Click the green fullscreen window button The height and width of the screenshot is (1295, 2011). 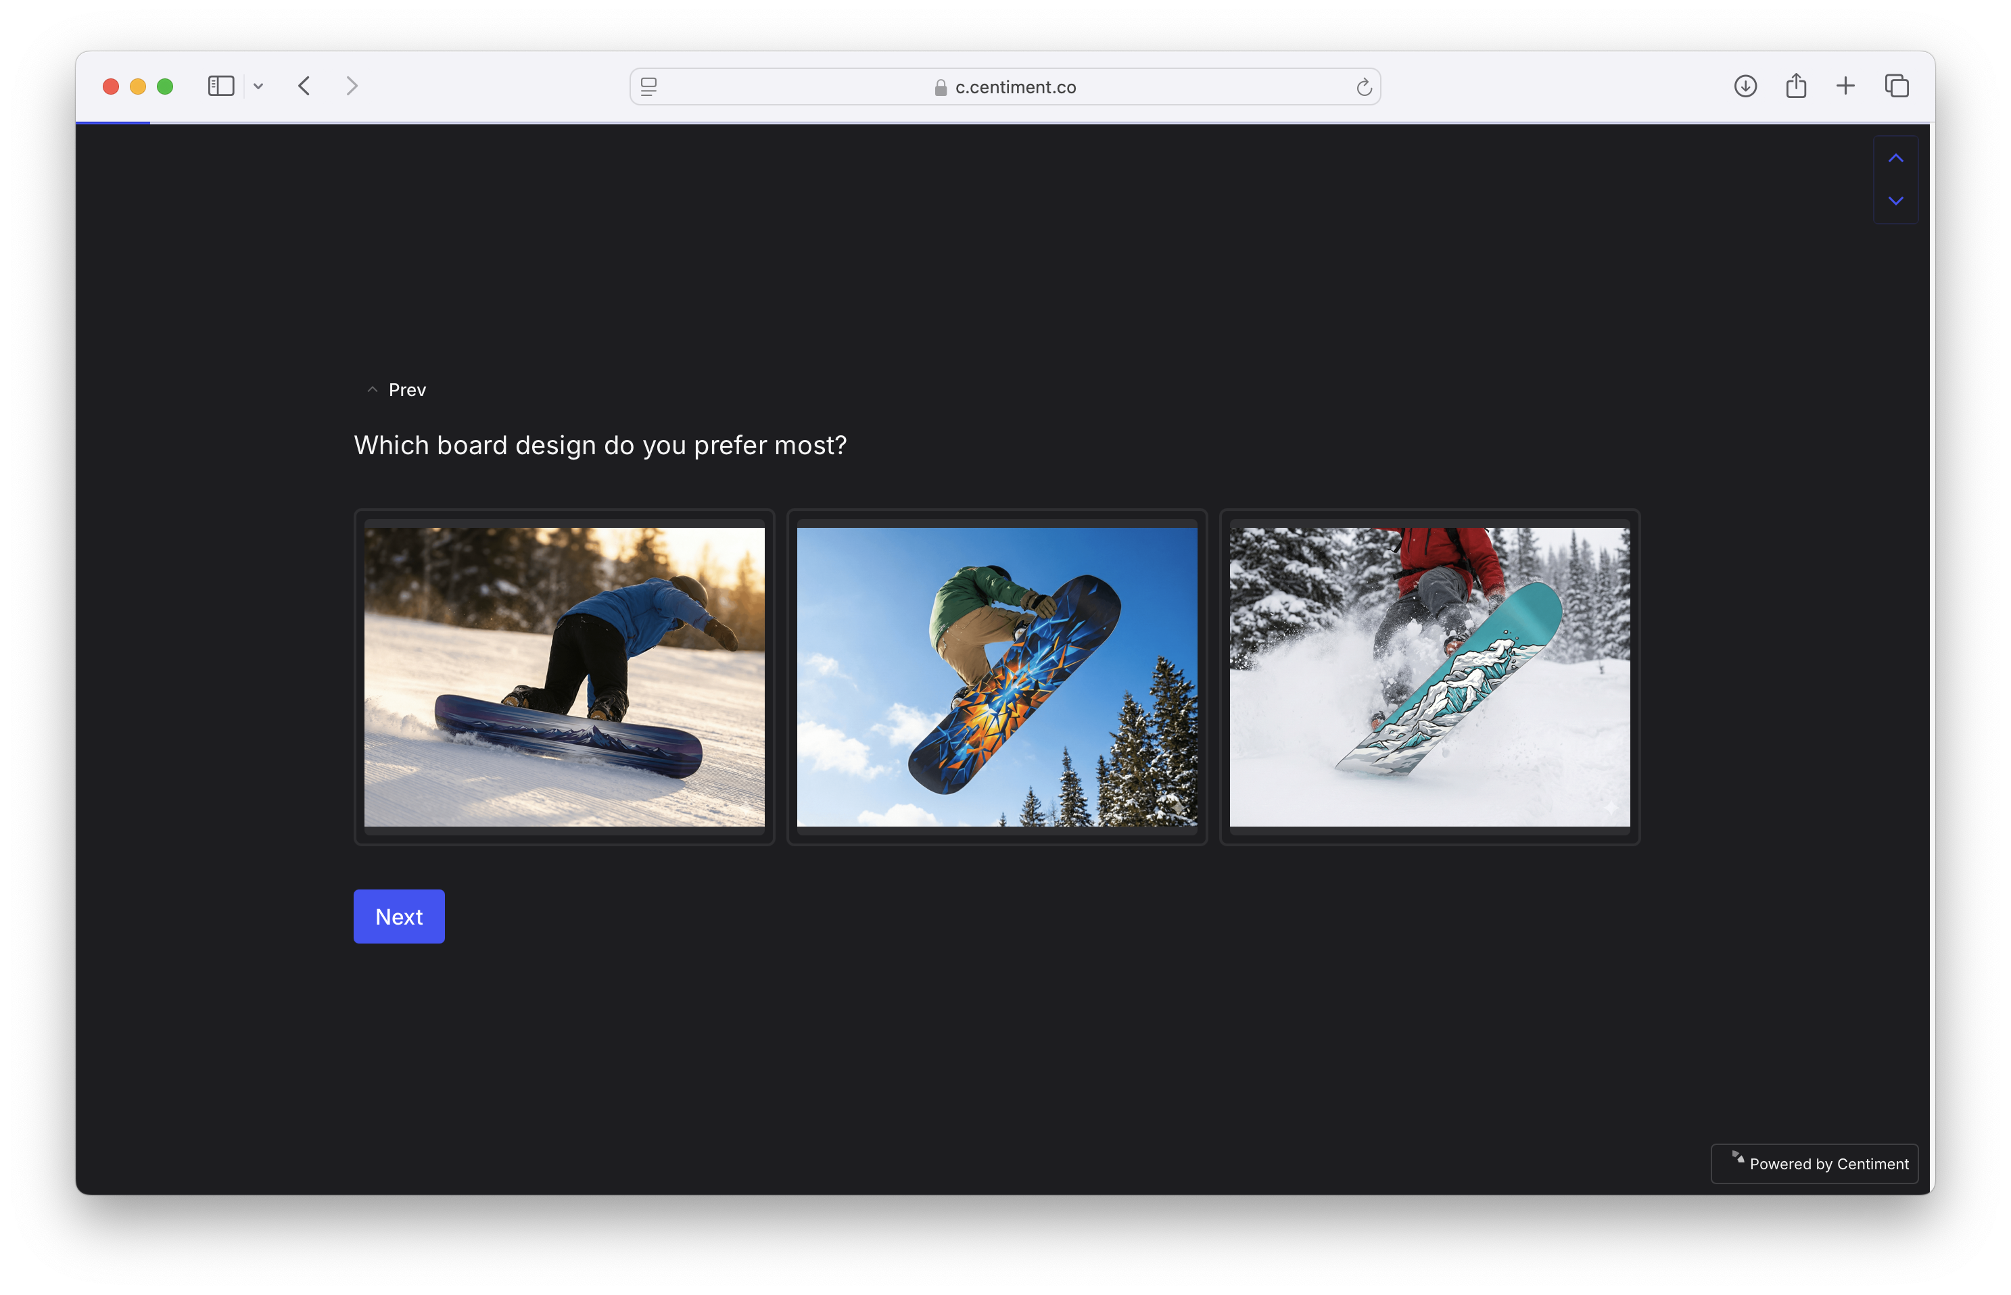point(165,87)
